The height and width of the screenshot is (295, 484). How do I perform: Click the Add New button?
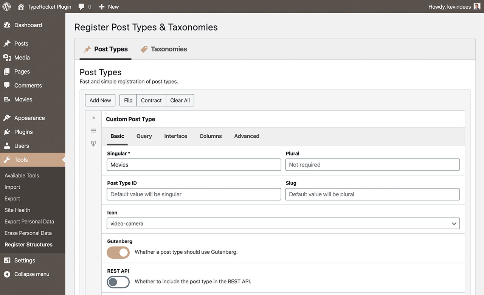[x=100, y=100]
